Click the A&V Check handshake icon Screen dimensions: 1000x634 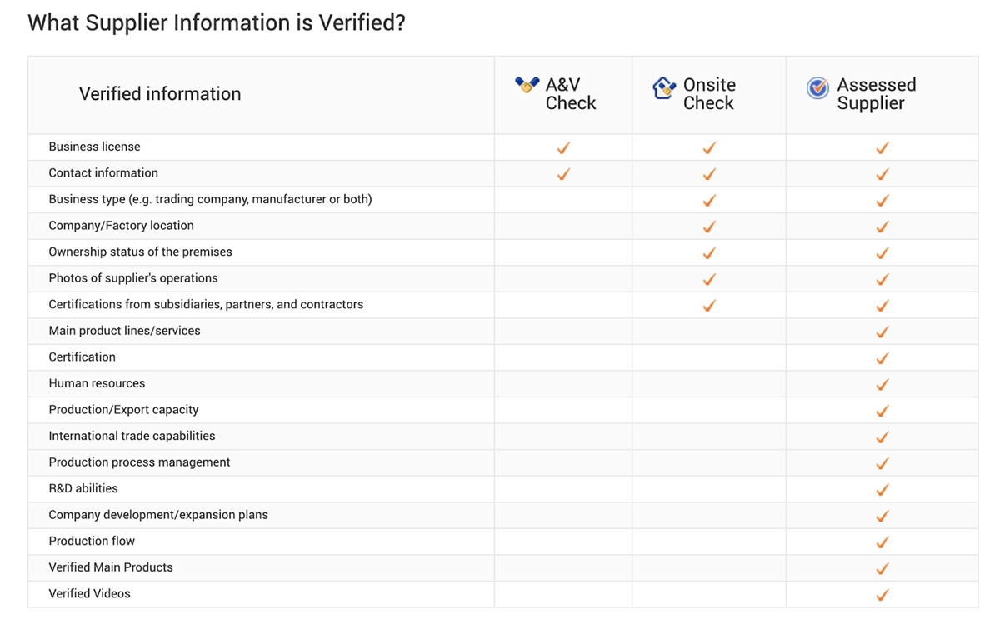click(527, 85)
